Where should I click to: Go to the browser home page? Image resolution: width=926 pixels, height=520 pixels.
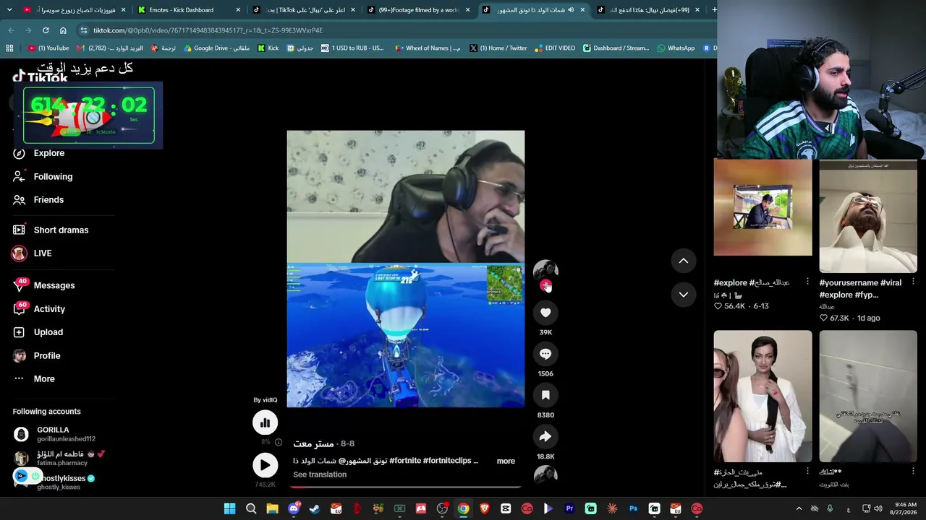tap(63, 30)
